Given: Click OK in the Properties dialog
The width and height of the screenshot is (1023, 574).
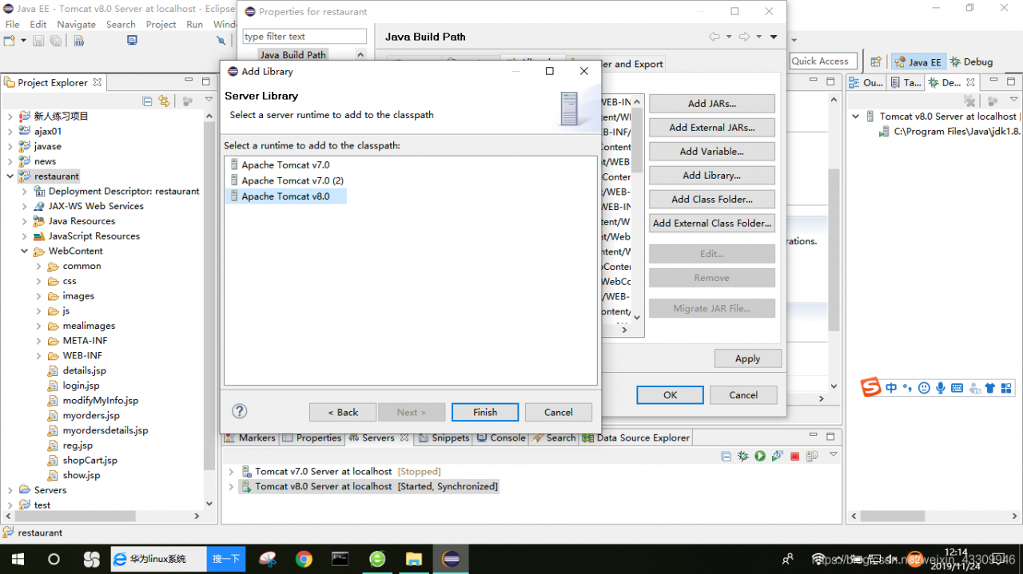Looking at the screenshot, I should point(671,394).
